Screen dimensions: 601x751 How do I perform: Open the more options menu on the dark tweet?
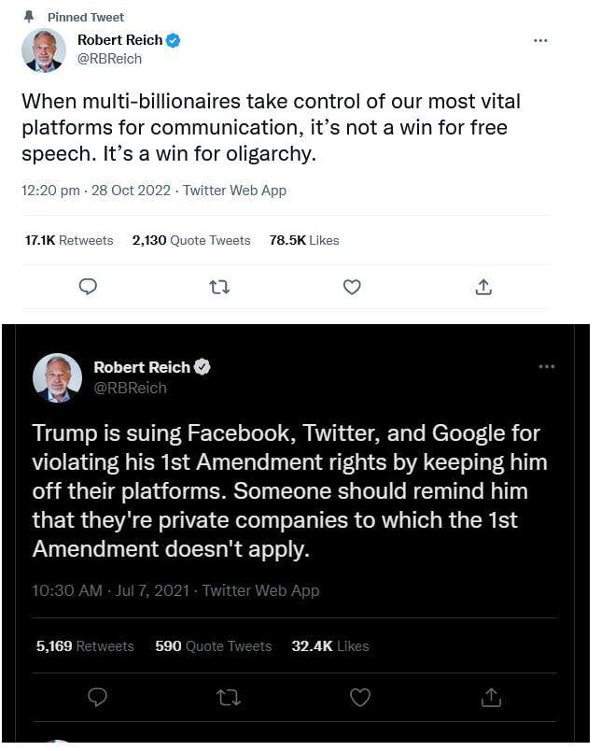pyautogui.click(x=548, y=367)
